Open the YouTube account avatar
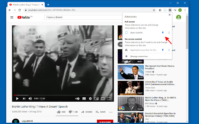This screenshot has width=199, height=124. click(x=178, y=17)
